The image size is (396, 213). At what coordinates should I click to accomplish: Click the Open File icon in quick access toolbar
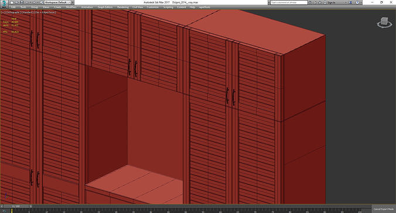point(16,2)
